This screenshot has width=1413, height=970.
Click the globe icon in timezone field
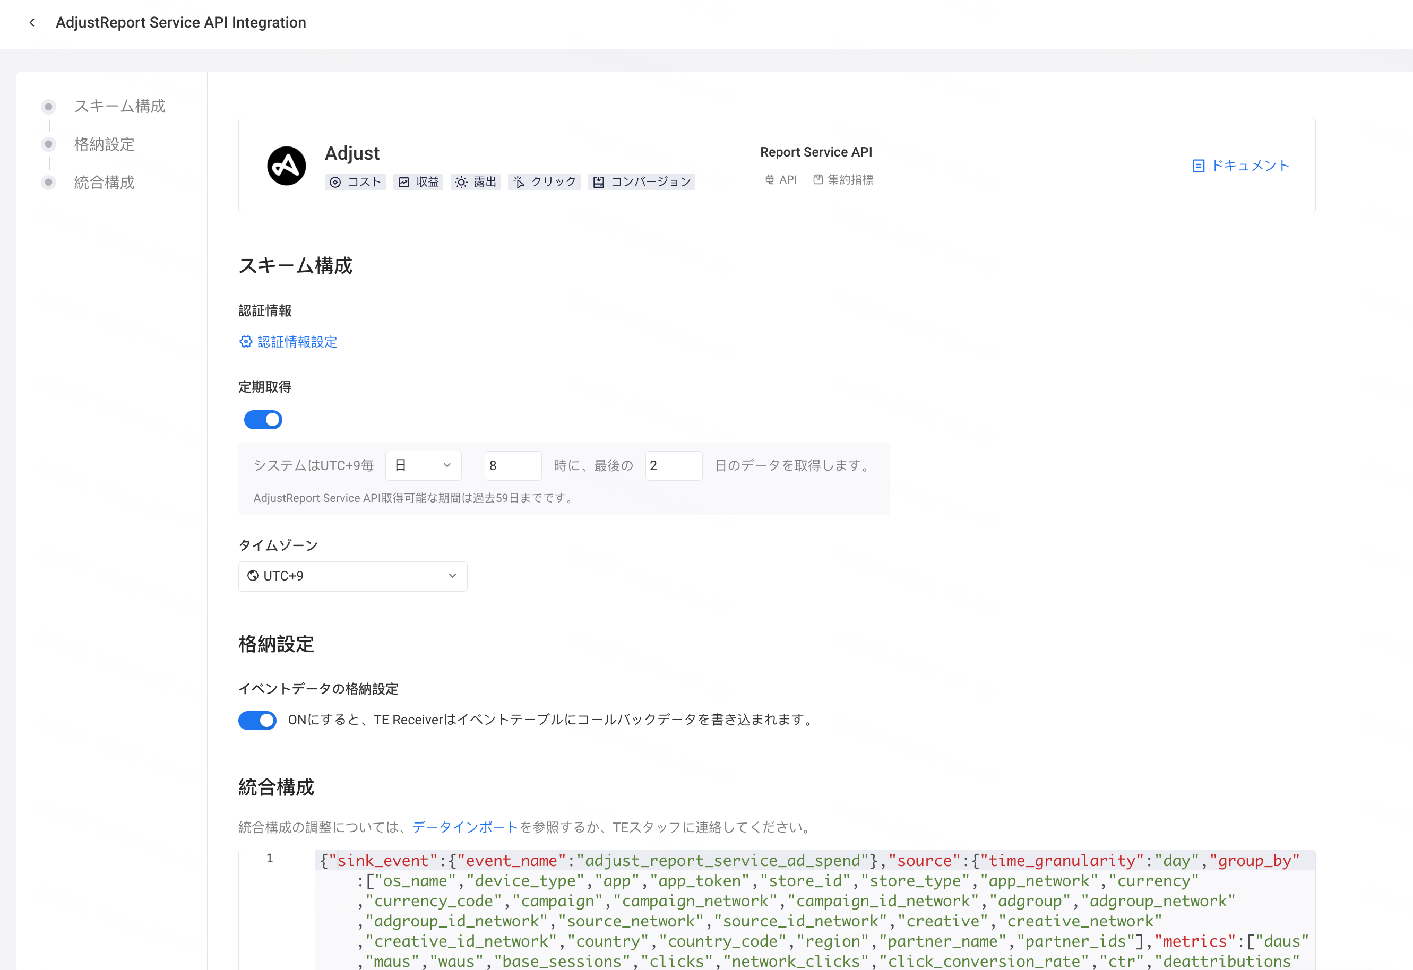click(253, 576)
